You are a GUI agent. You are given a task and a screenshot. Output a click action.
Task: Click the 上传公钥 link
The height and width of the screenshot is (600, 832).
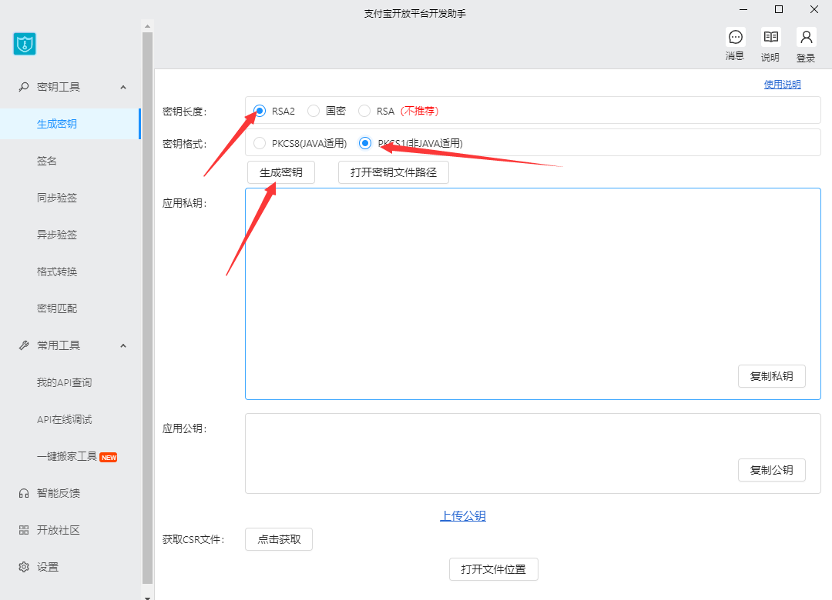pyautogui.click(x=463, y=515)
